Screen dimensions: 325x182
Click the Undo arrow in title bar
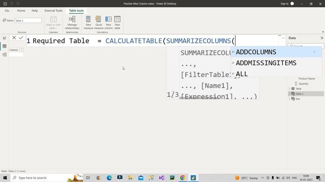point(12,4)
